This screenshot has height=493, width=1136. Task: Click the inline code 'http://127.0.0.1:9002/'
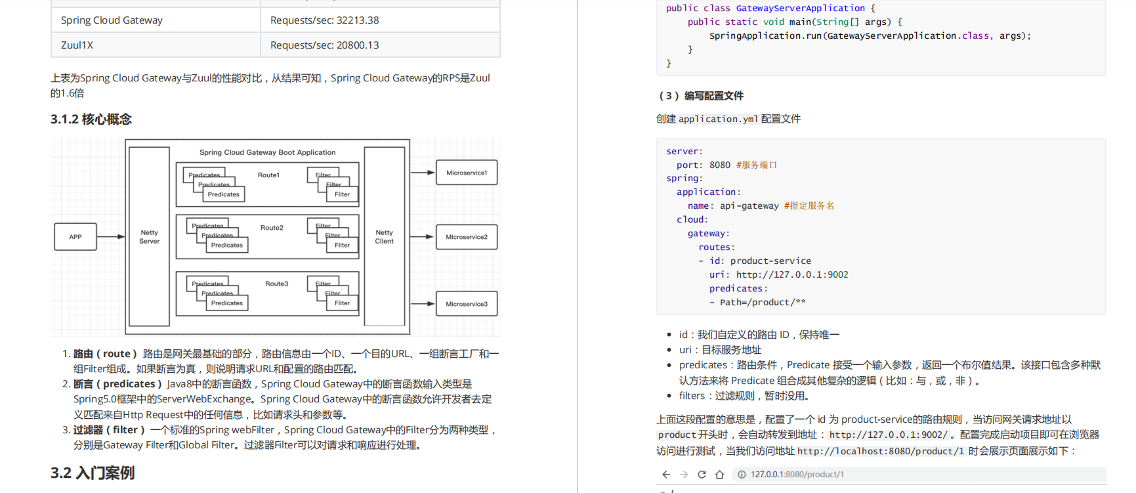pyautogui.click(x=889, y=435)
